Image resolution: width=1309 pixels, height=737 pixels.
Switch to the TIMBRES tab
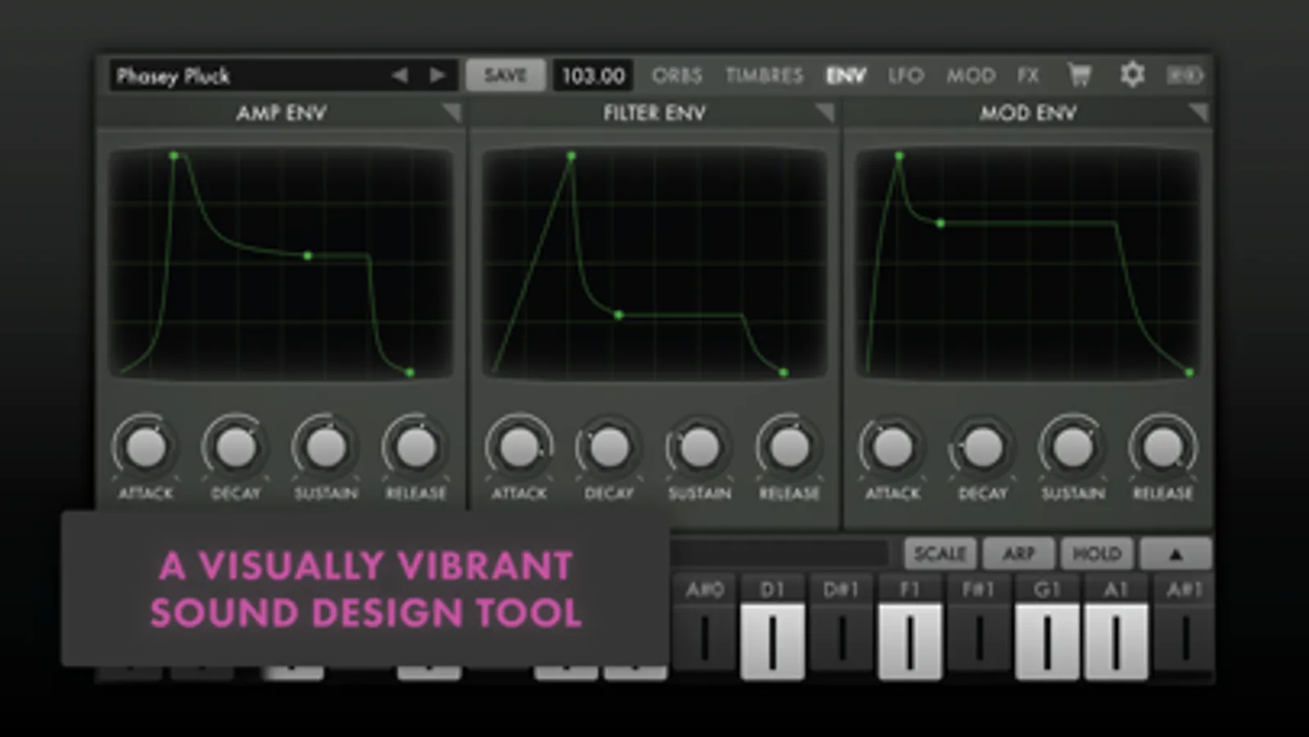[764, 75]
